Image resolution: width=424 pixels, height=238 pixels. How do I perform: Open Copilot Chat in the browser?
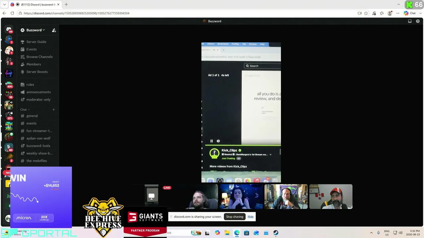click(x=410, y=13)
